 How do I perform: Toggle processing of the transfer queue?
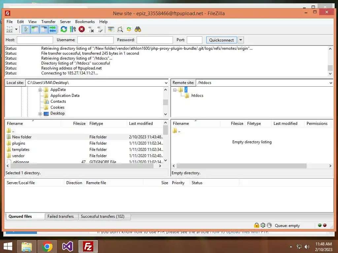click(73, 29)
